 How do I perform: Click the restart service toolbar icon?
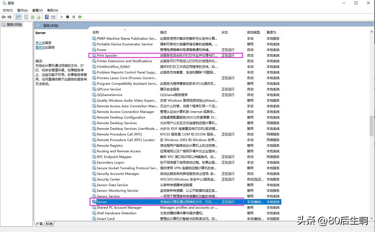click(x=80, y=17)
